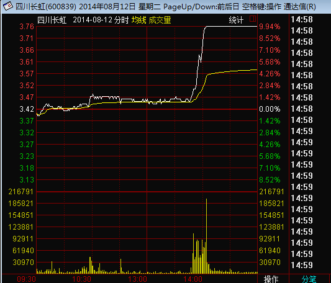Click the application icon in title bar
The width and height of the screenshot is (331, 283).
pyautogui.click(x=7, y=6)
